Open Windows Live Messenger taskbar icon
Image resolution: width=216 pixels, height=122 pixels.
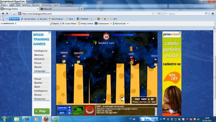[55, 119]
